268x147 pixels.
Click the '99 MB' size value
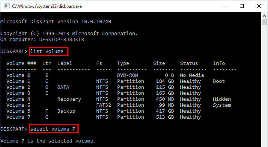[x=167, y=105]
